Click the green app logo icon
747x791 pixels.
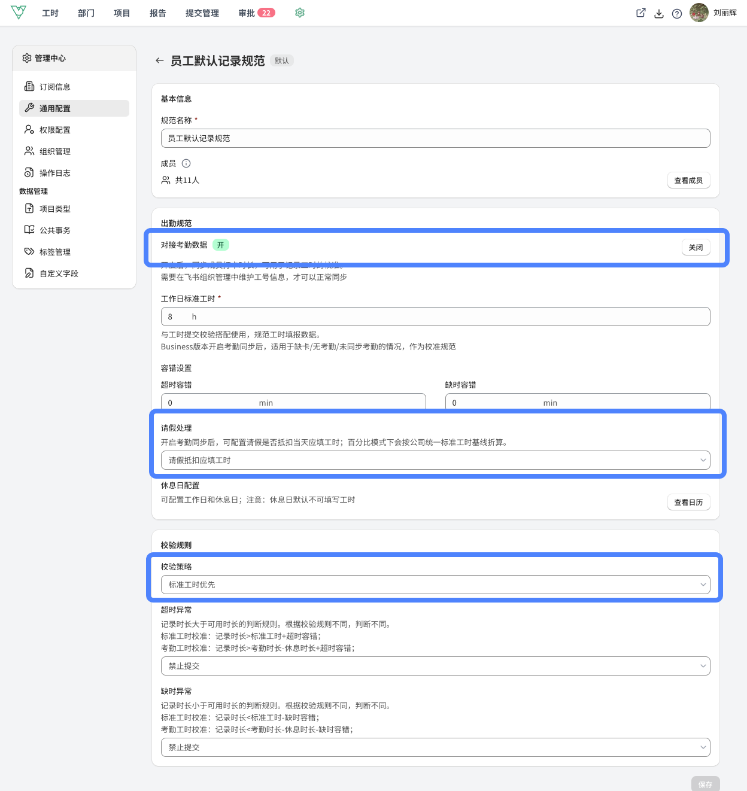pos(19,13)
